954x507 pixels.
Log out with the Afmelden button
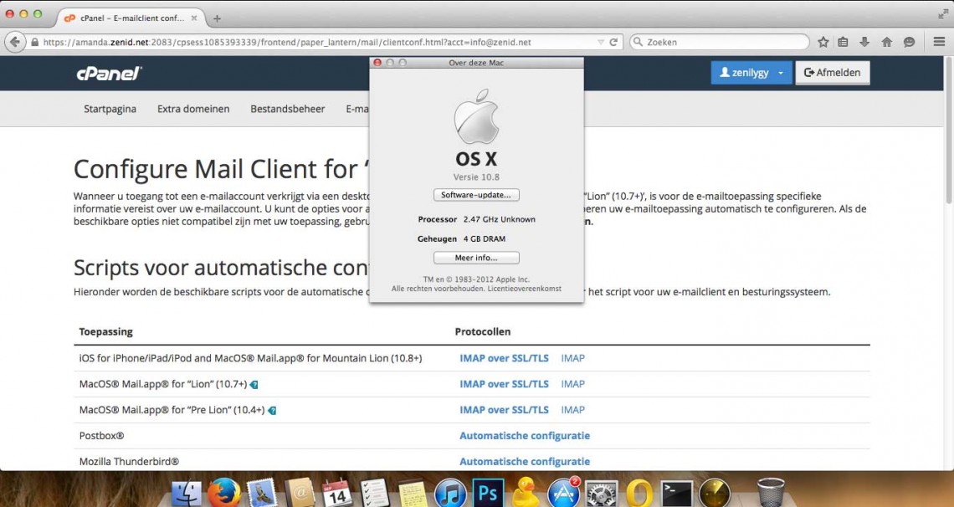833,73
